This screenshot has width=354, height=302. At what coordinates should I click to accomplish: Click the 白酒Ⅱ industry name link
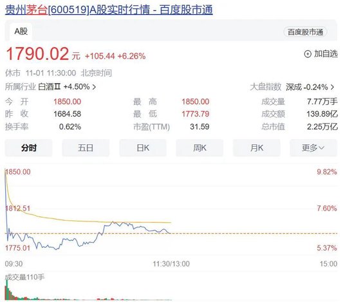[49, 87]
